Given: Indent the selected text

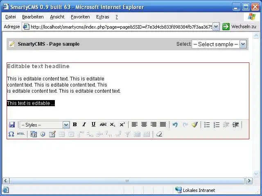Looking at the screenshot, I should [236, 124].
